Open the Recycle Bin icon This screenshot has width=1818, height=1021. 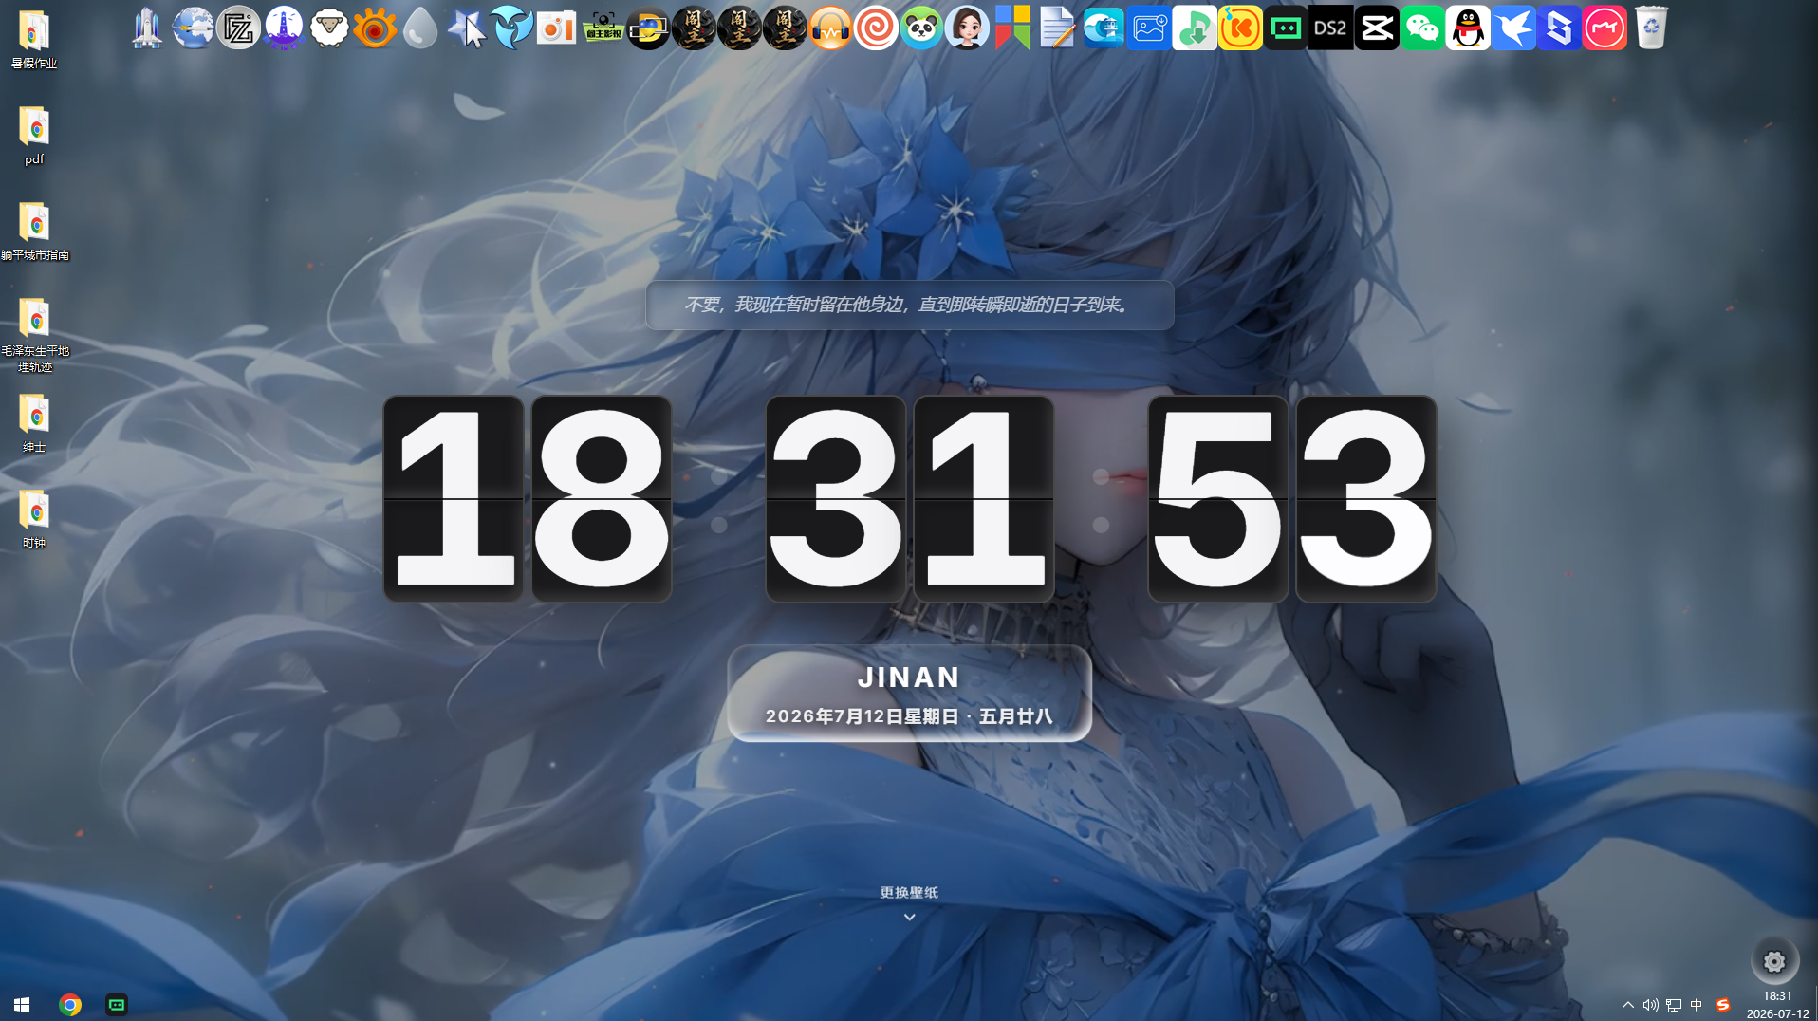(x=1651, y=28)
